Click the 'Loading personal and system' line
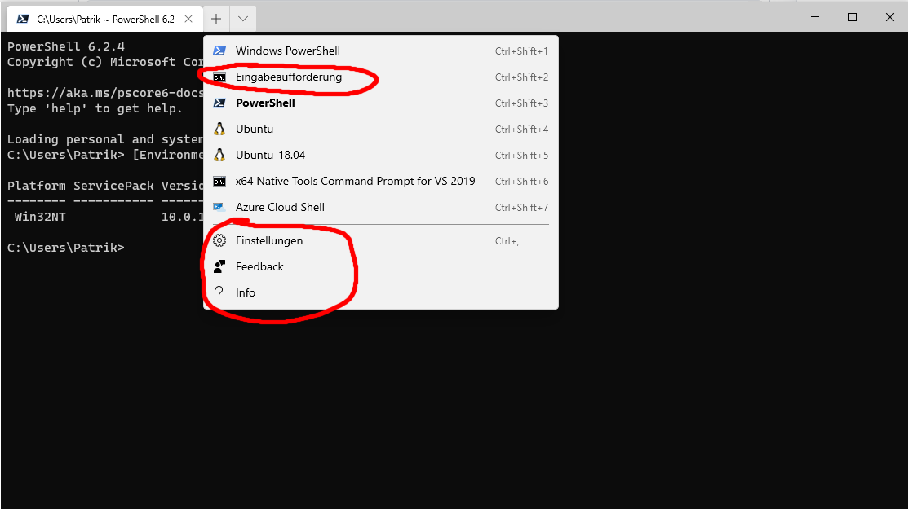Screen dimensions: 908x510 click(105, 139)
